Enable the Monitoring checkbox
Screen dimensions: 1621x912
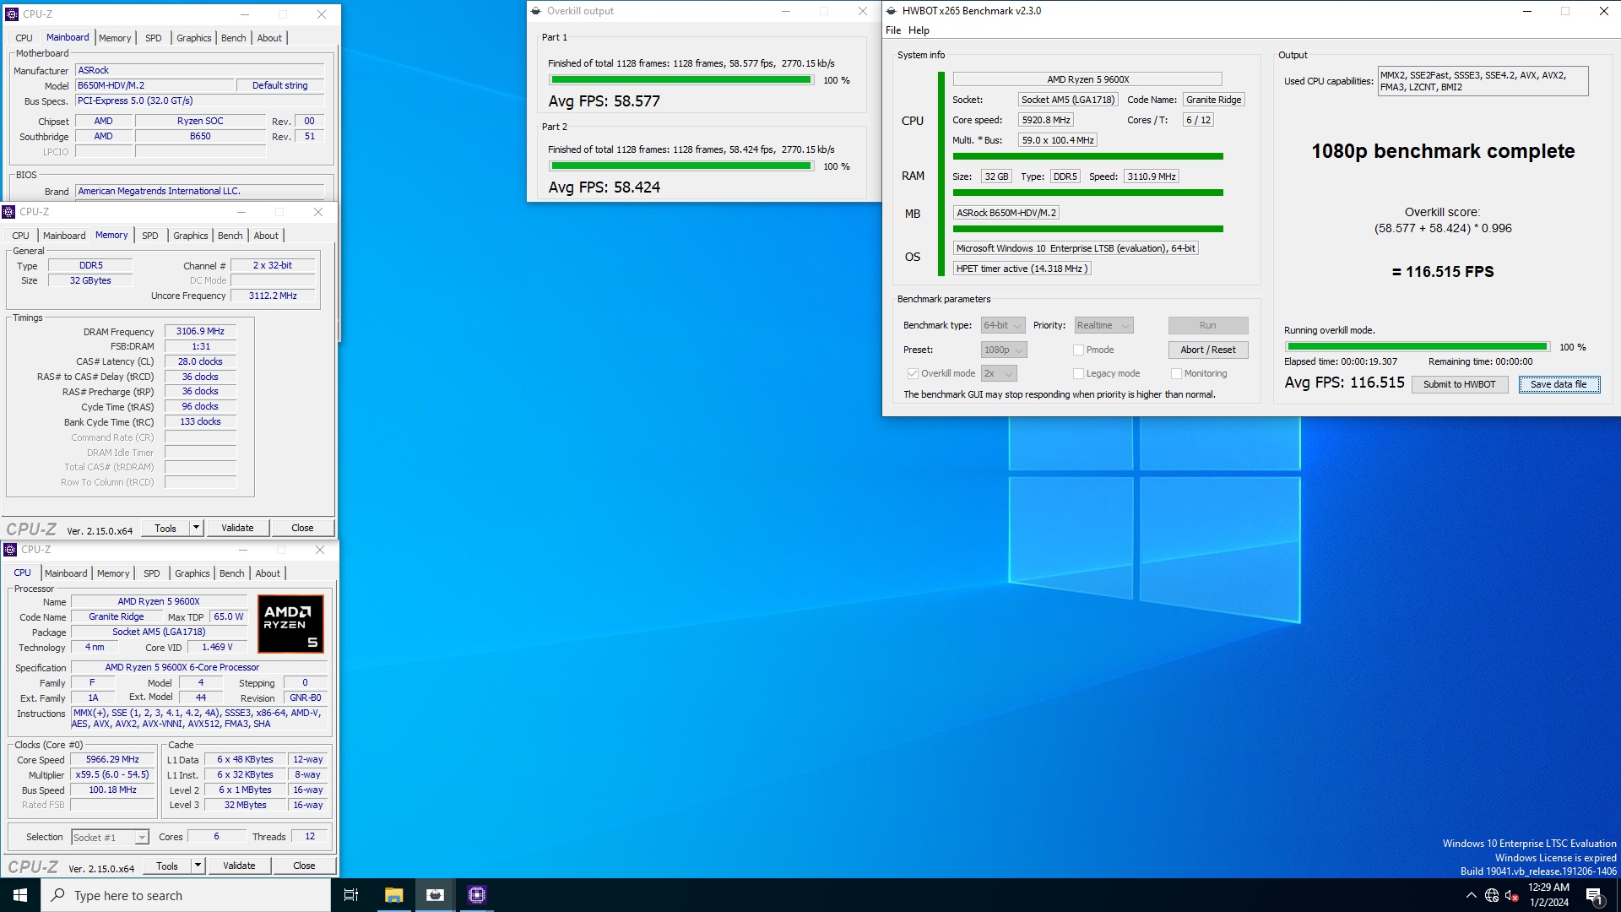point(1176,373)
